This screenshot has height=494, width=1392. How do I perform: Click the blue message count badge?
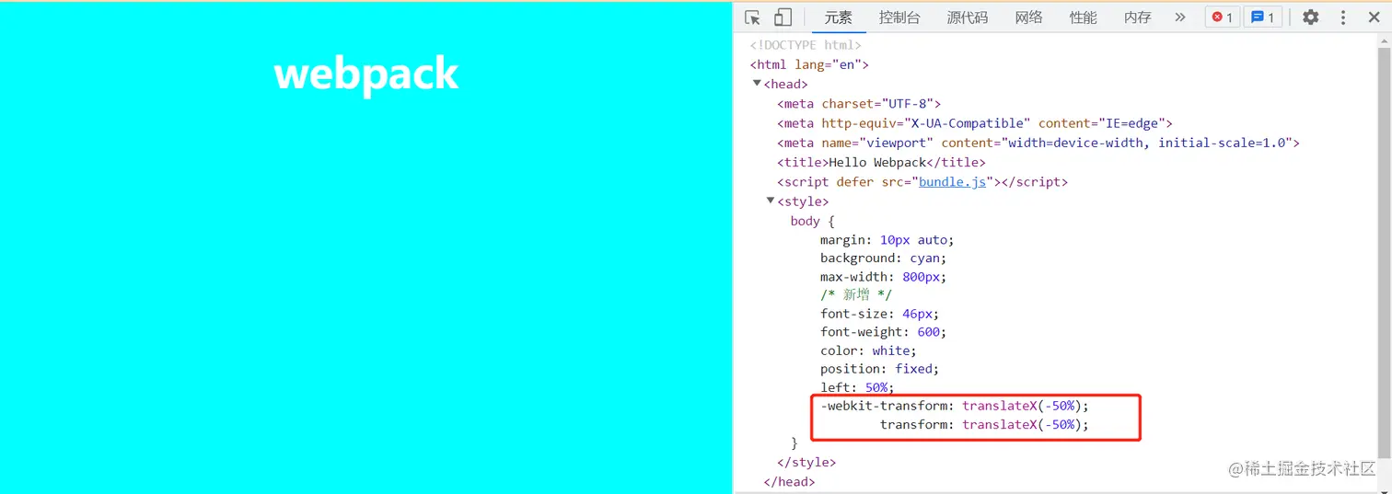[1264, 17]
